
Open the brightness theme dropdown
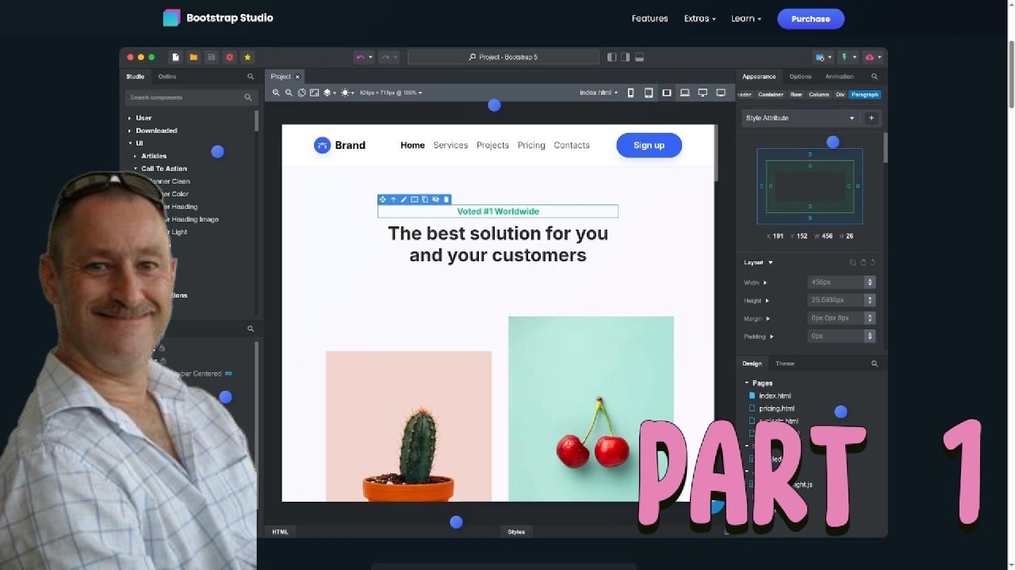point(348,93)
